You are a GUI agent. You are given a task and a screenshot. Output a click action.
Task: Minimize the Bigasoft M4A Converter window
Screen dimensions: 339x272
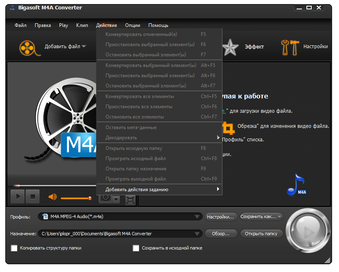point(299,8)
